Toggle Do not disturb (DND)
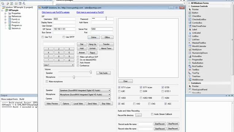Image resolution: width=234 pixels, height=132 pixels. (78, 60)
